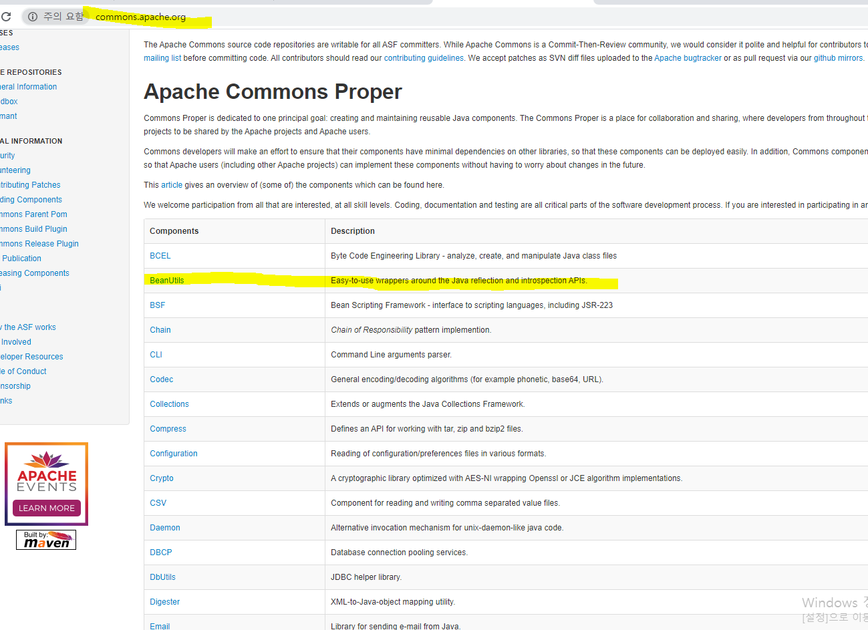Image resolution: width=868 pixels, height=630 pixels.
Task: Open the Chain component link
Action: [x=160, y=330]
